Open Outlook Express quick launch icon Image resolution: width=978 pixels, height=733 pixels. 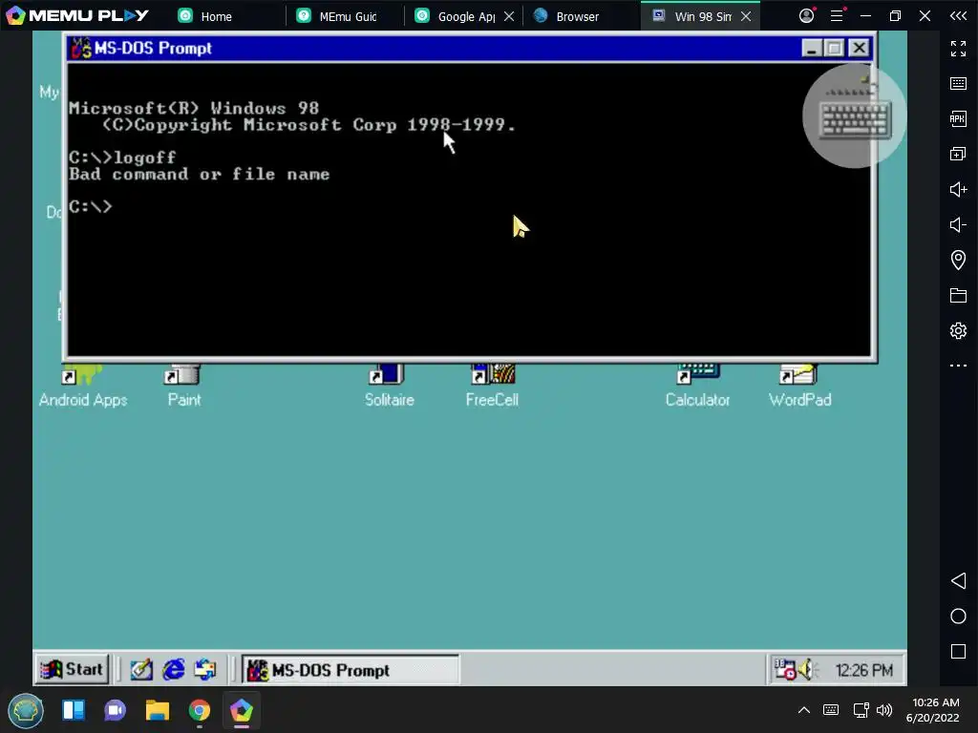[x=205, y=670]
